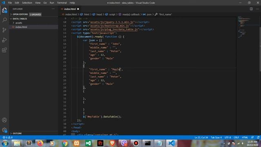
Task: Select index.html in the explorer tree
Action: (x=21, y=27)
